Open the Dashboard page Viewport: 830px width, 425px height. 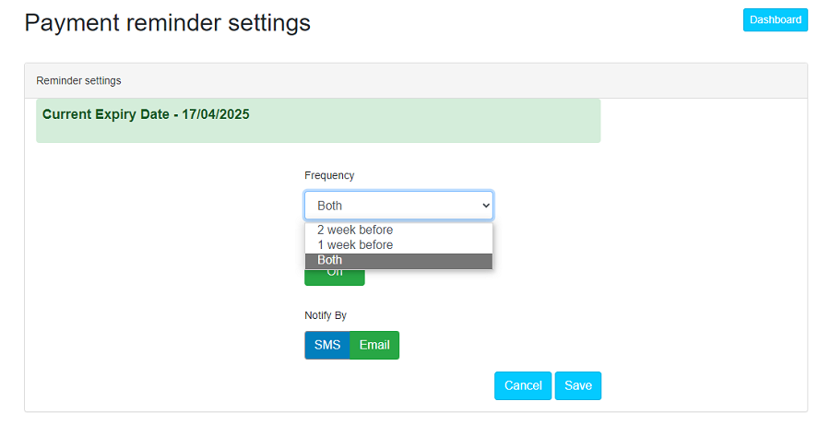coord(775,19)
